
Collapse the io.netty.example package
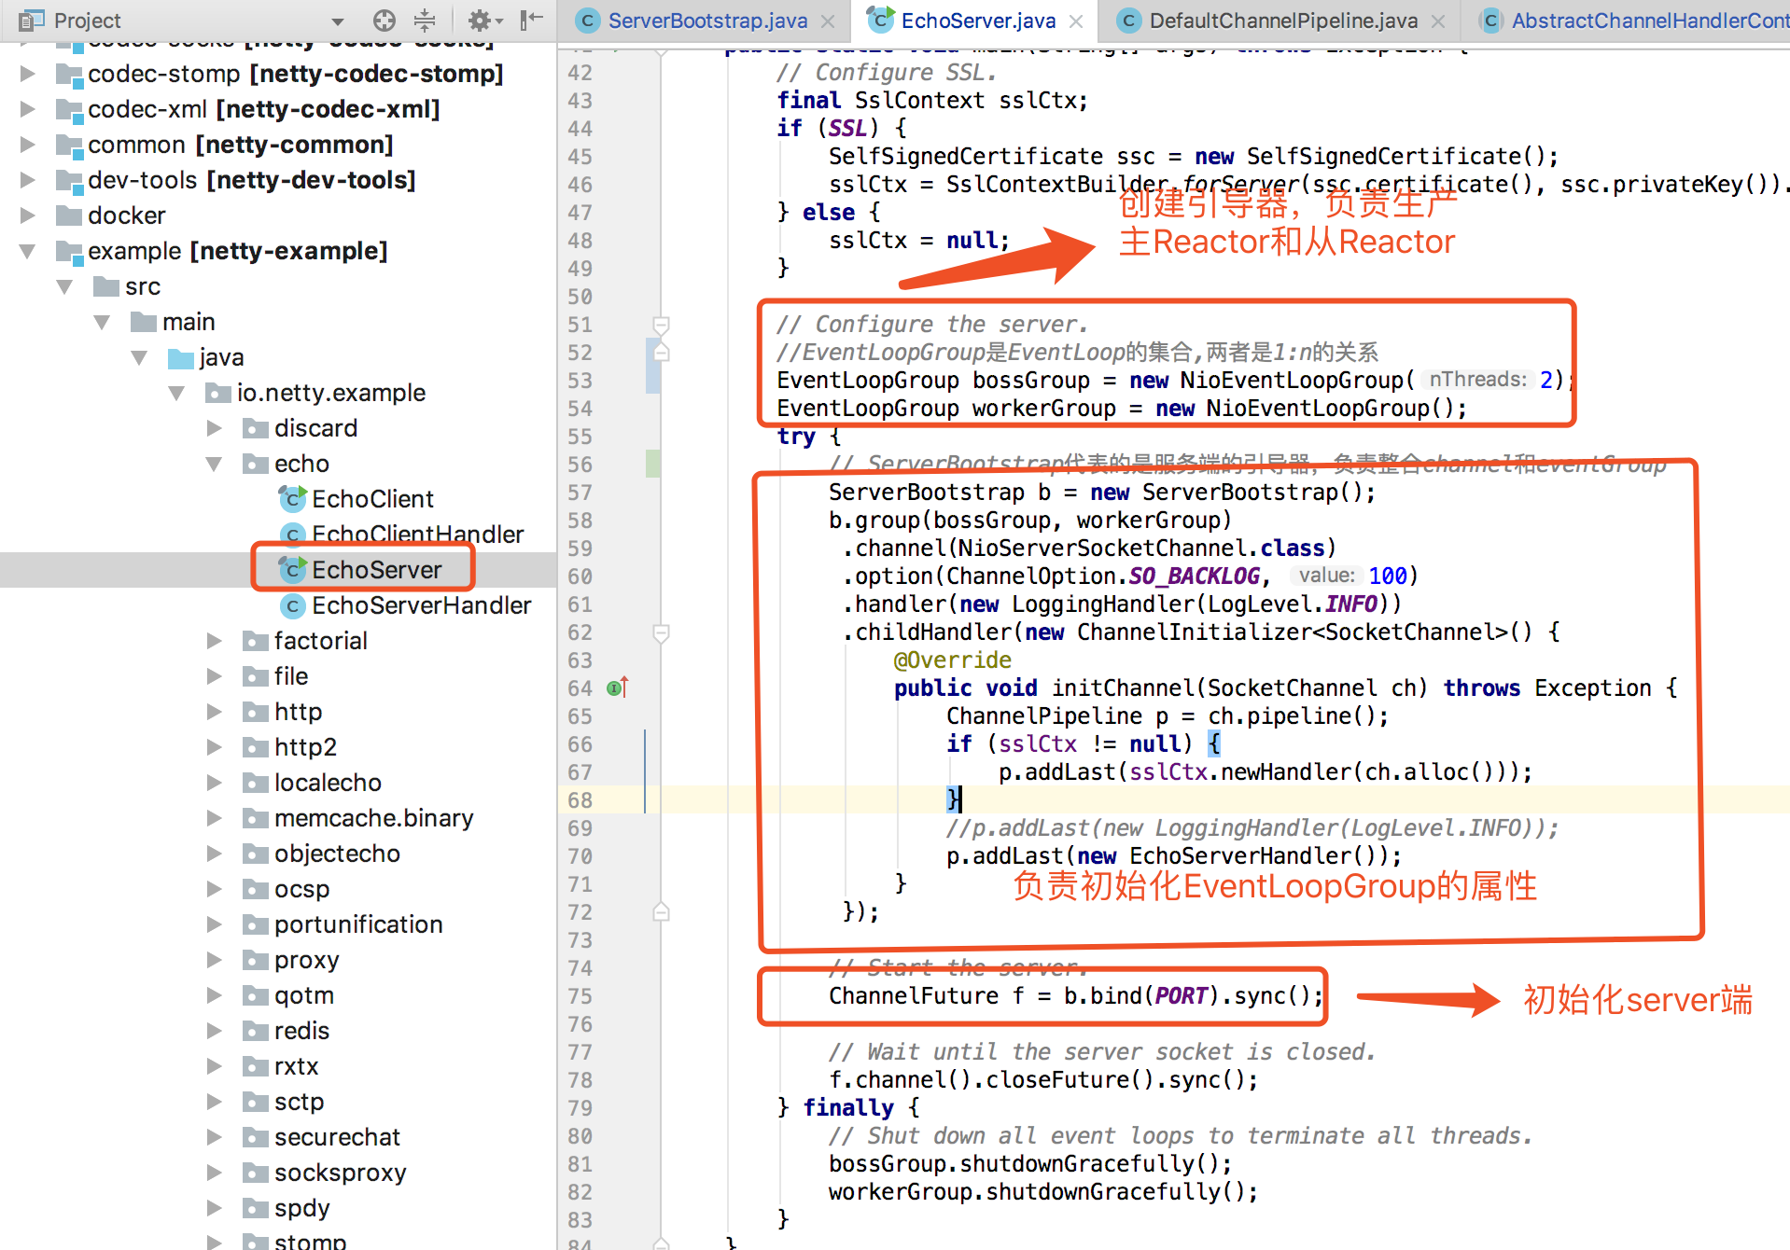pyautogui.click(x=176, y=393)
